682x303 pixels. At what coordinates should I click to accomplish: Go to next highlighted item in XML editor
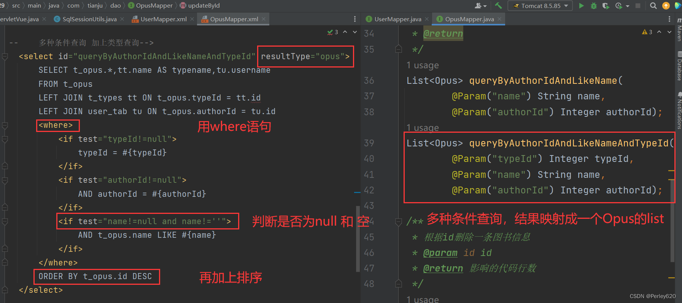coord(355,32)
